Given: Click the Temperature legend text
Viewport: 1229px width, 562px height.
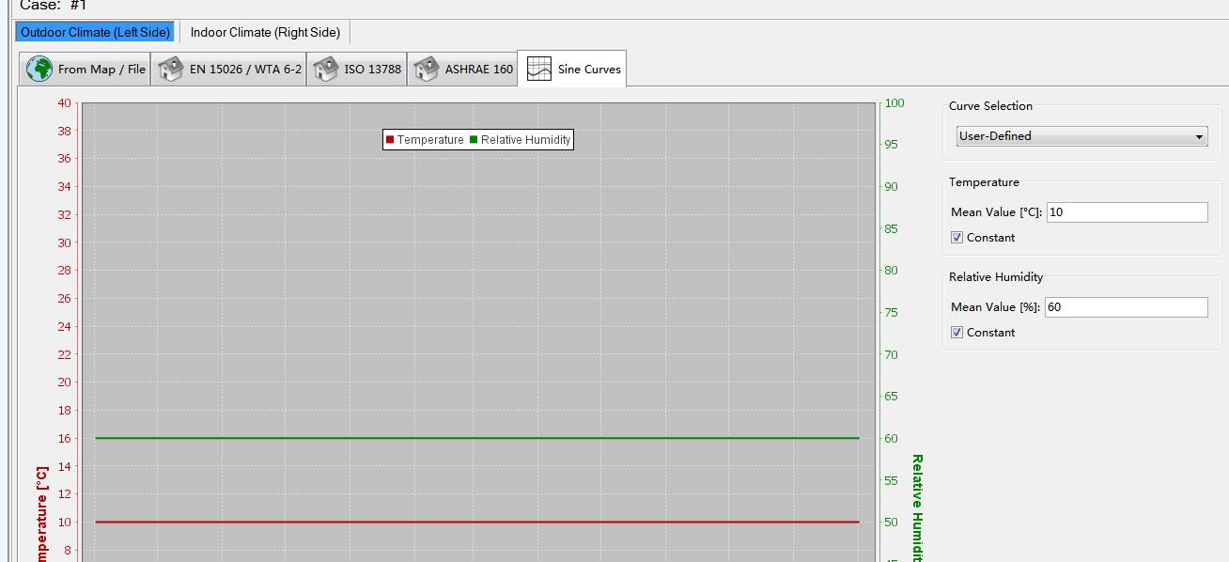Looking at the screenshot, I should pyautogui.click(x=429, y=140).
